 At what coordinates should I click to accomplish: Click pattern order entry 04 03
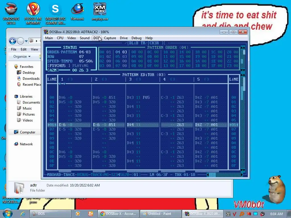[121, 52]
